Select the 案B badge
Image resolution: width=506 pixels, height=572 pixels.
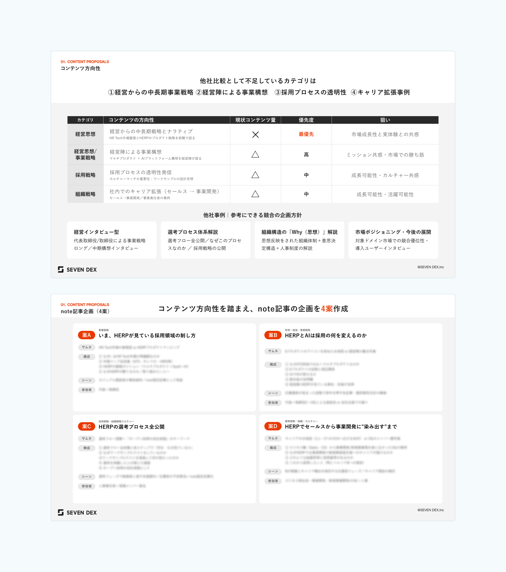tap(273, 335)
